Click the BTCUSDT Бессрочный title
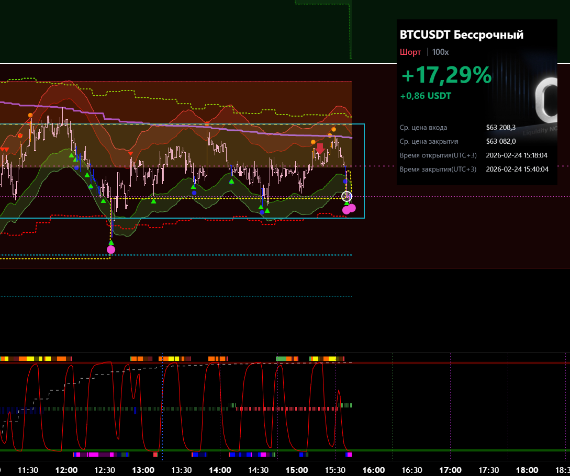 point(462,35)
